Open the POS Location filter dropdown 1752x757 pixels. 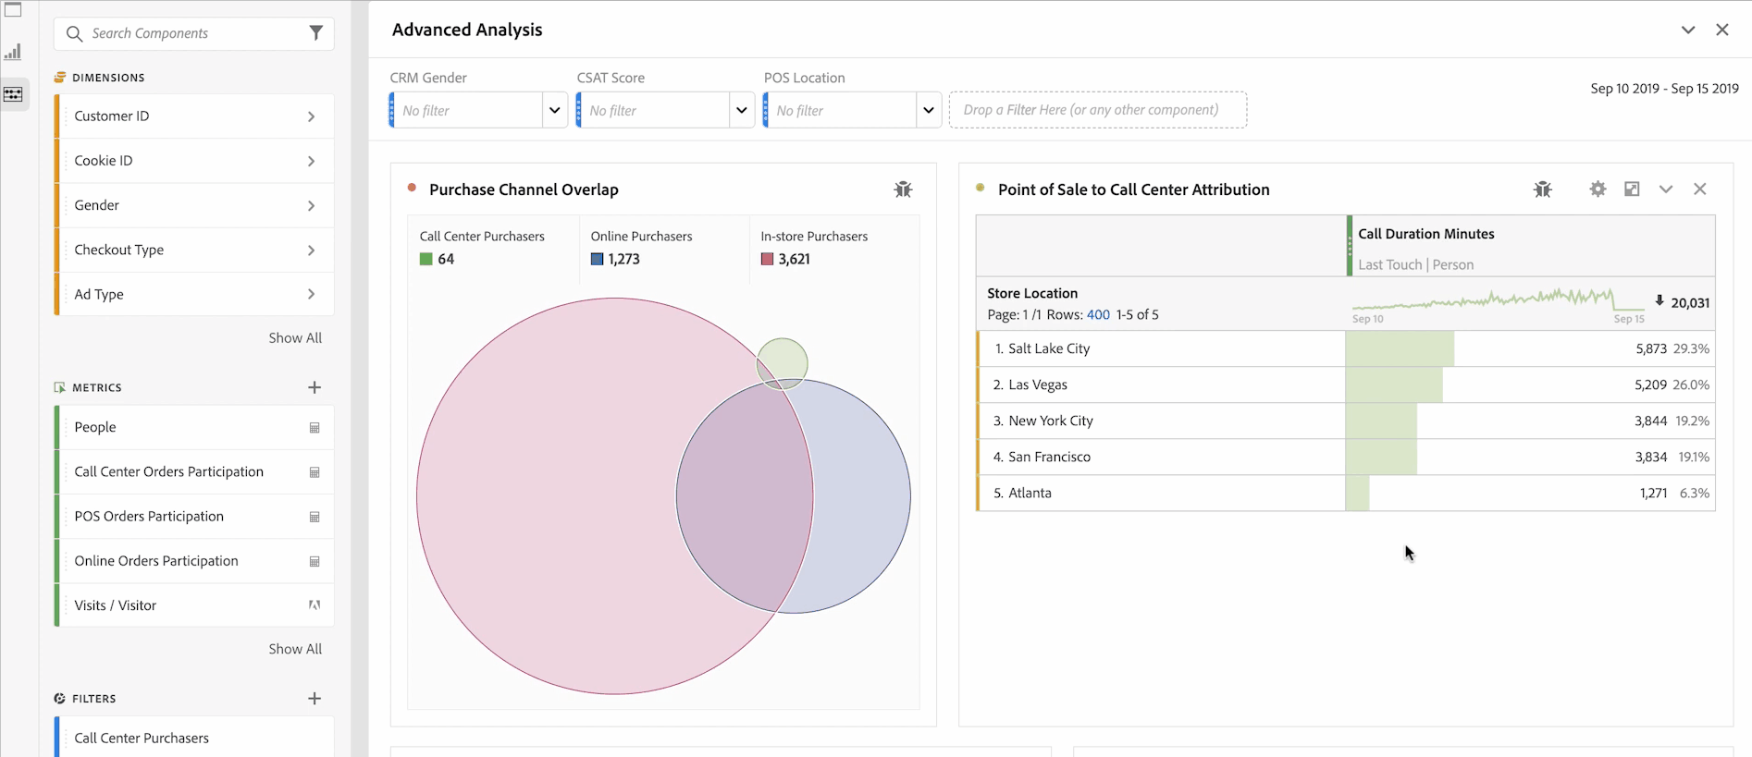(928, 110)
